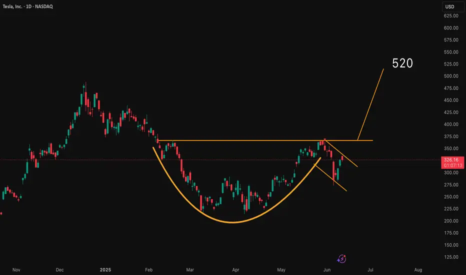Click the 425.00 price axis label
This screenshot has height=275, width=466.
pos(451,112)
